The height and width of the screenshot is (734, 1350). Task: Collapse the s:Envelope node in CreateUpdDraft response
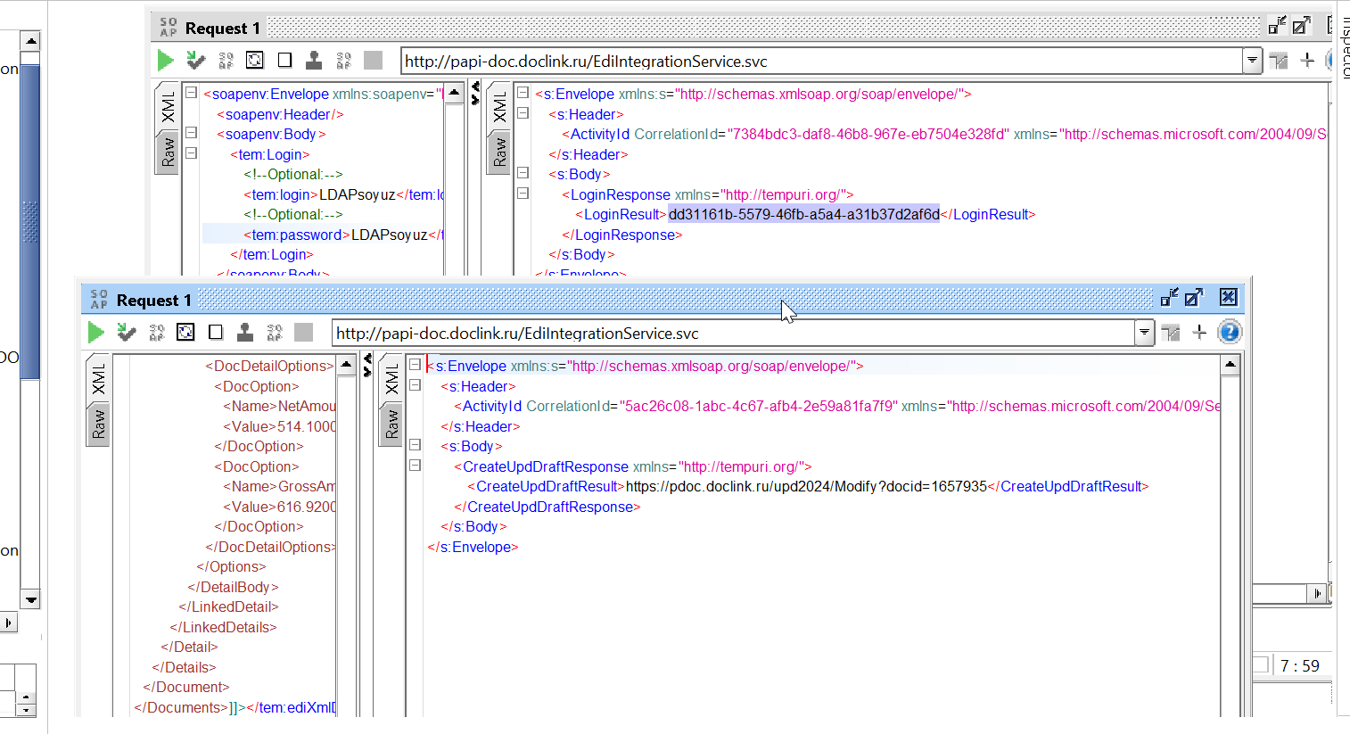(x=415, y=365)
